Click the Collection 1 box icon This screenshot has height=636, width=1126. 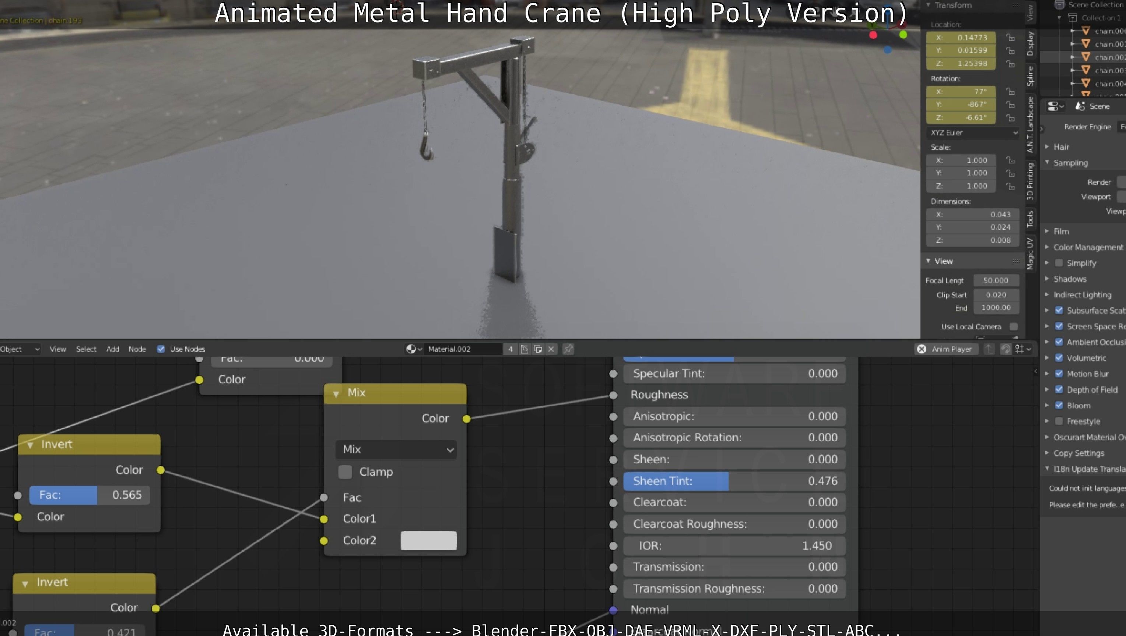(x=1072, y=17)
